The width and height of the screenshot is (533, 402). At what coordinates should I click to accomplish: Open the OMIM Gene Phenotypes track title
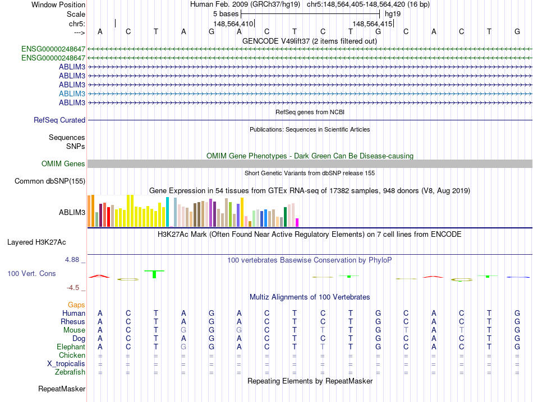(x=310, y=156)
